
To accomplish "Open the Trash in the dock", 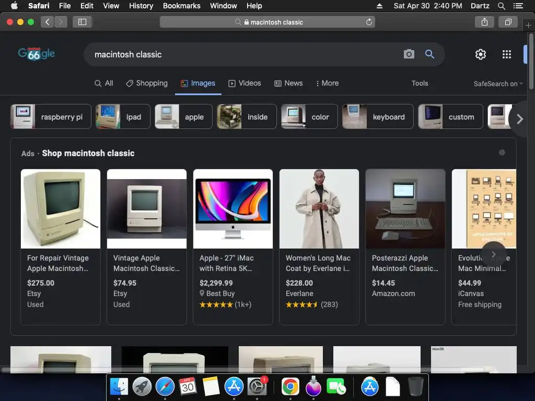I will click(x=415, y=386).
